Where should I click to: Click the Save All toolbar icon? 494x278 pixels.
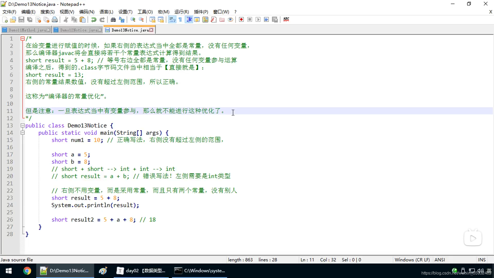click(30, 20)
